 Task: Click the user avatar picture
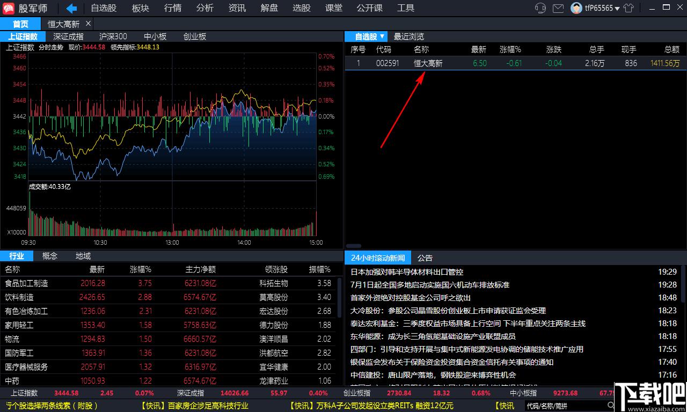(x=576, y=8)
